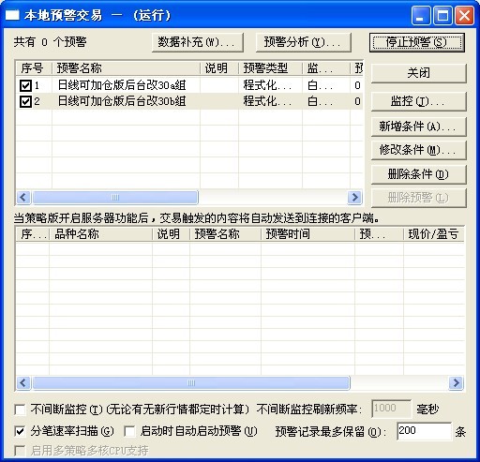Add a condition via 新增条件(A)
Screen dimensions: 480x462
pyautogui.click(x=418, y=127)
